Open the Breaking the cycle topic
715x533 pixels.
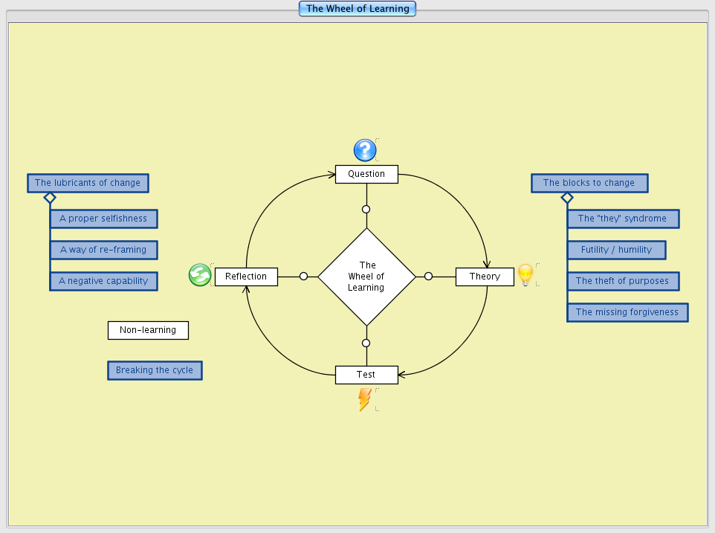155,370
